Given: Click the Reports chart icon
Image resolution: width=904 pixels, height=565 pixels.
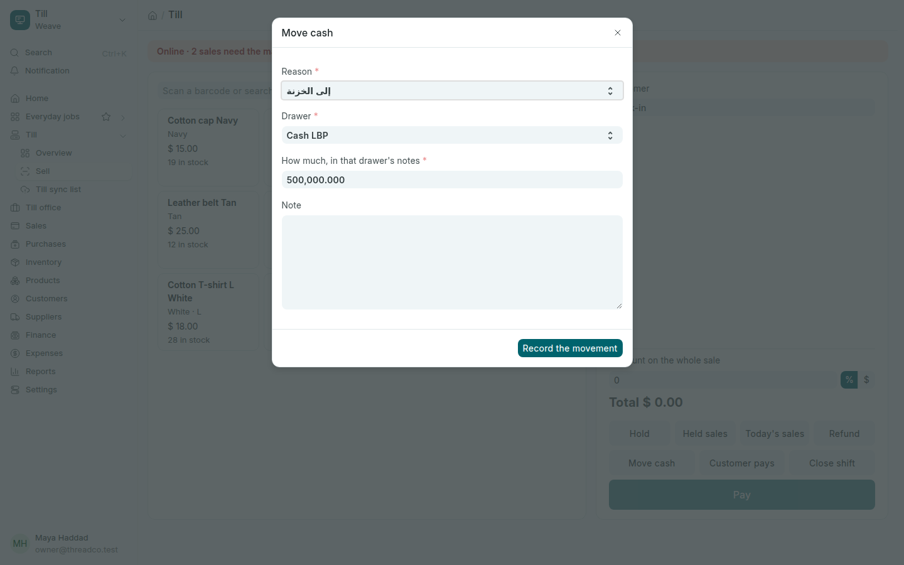Looking at the screenshot, I should 15,372.
